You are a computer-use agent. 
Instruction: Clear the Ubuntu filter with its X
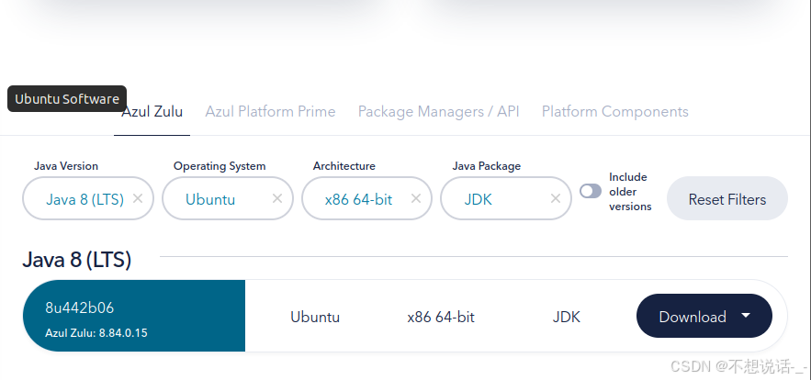pos(277,198)
